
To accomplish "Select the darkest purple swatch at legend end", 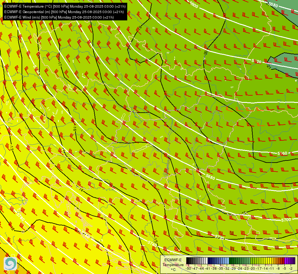I will tap(294, 261).
